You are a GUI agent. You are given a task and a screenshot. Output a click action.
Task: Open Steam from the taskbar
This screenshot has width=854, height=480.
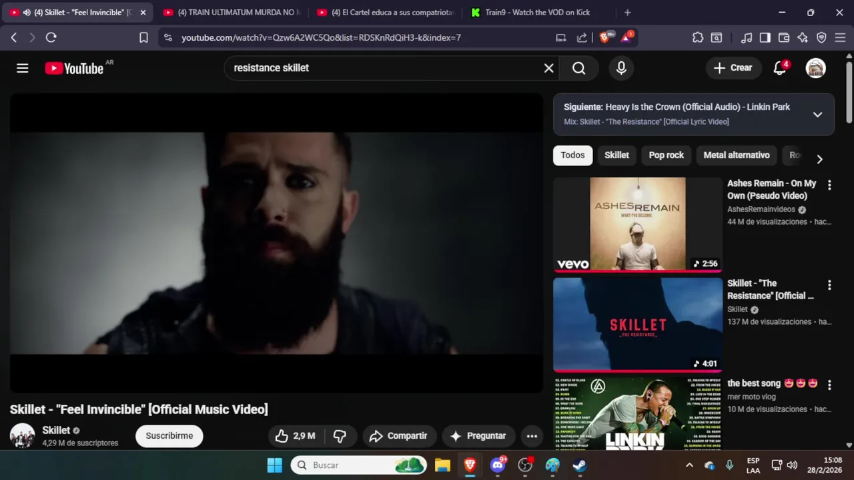tap(580, 465)
